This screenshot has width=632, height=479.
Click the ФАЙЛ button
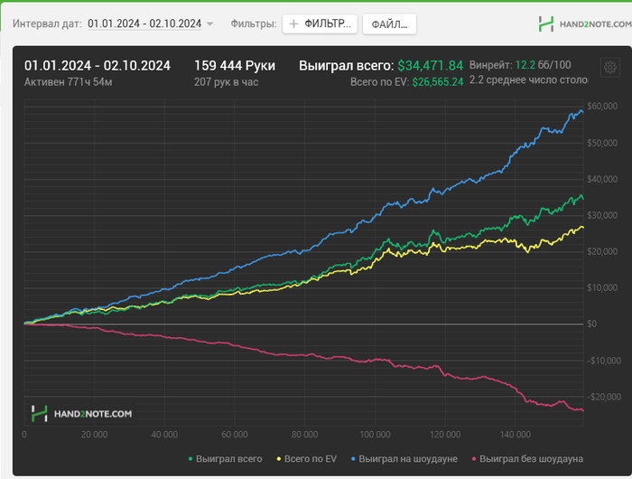389,24
